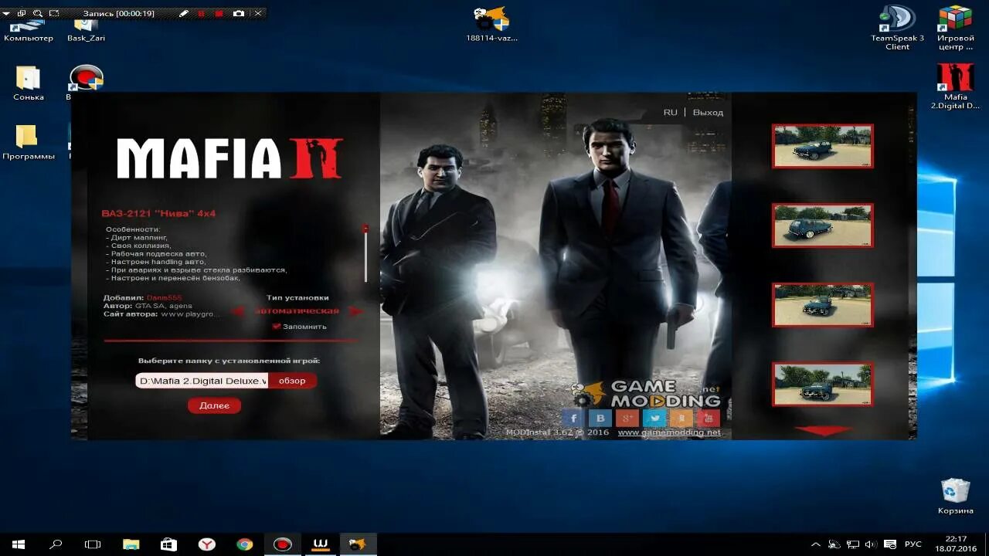Viewport: 989px width, 556px height.
Task: Select third Niva screenshot thumbnail
Action: [x=822, y=304]
